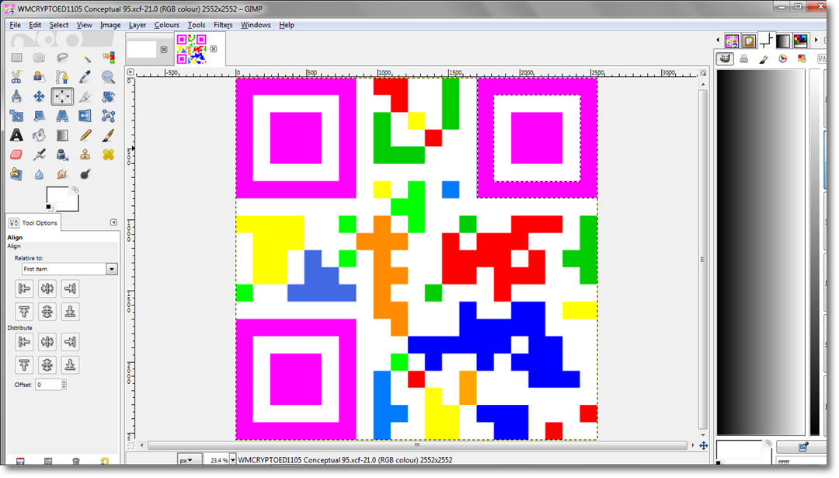Click the Offset spinner arrows
839x478 pixels.
(x=64, y=384)
